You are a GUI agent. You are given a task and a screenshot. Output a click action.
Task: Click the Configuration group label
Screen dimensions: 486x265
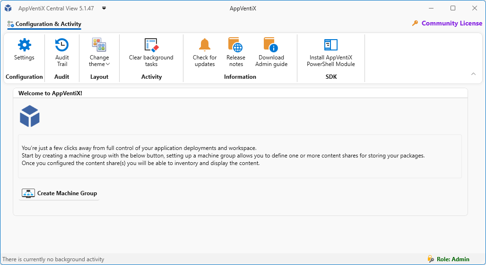[x=24, y=77]
